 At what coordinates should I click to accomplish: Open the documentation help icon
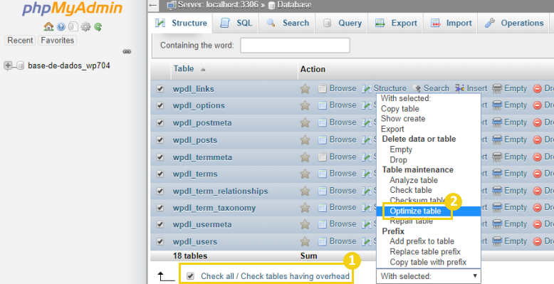61,26
